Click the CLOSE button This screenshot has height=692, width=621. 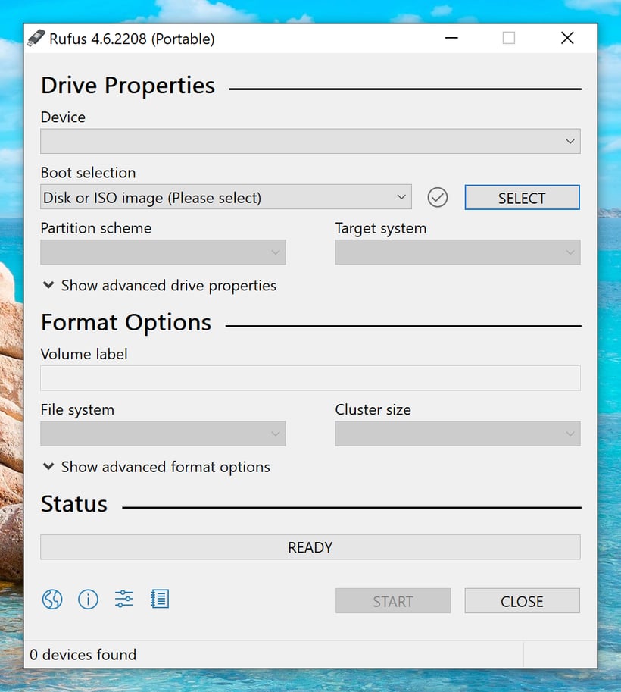click(522, 601)
